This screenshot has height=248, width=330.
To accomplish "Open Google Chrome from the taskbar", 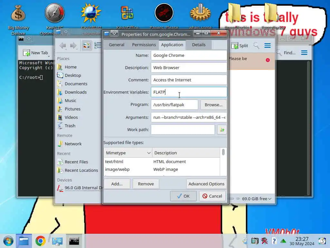I will click(x=40, y=241).
